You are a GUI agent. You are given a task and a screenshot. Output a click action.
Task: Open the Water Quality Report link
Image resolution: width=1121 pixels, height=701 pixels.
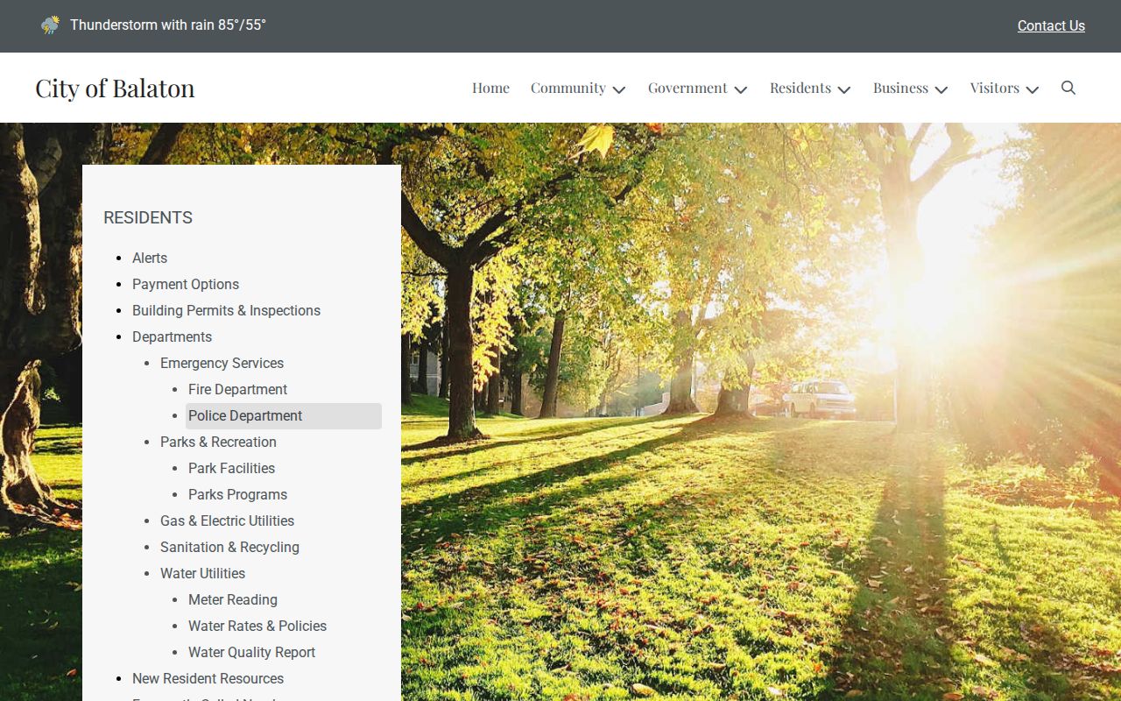(251, 652)
